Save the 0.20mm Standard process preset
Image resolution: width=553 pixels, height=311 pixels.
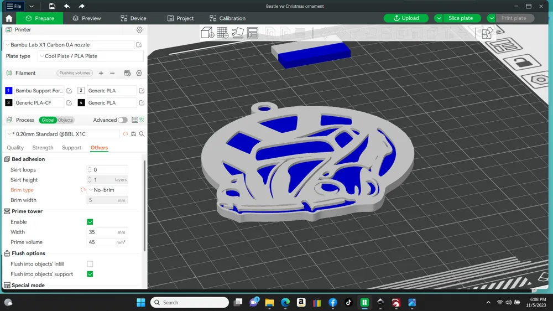tap(134, 134)
